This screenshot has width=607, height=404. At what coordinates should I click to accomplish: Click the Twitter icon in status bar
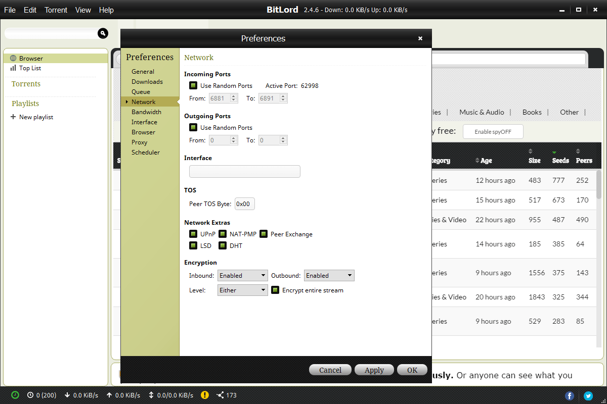[x=588, y=395]
